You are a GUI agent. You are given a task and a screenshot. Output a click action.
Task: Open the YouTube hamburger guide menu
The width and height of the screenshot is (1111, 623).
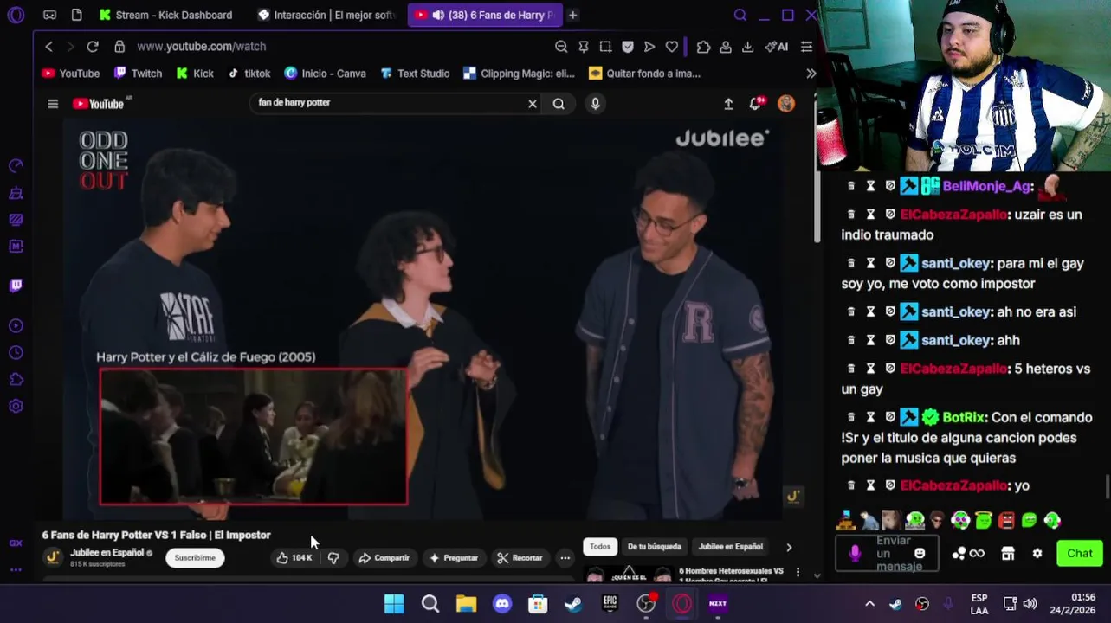(x=53, y=104)
